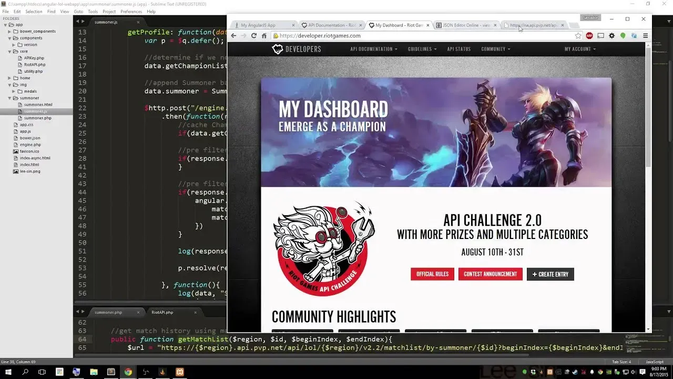
Task: Expand the medals folder
Action: click(14, 91)
